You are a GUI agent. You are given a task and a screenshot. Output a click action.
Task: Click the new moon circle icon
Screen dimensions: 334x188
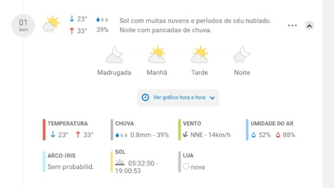coord(186,166)
